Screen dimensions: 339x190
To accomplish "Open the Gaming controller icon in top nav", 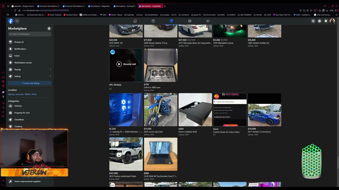I will click(x=208, y=21).
